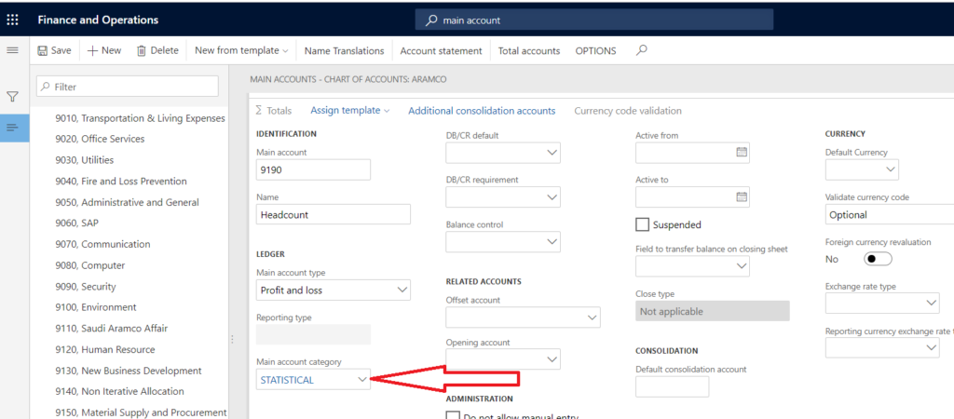Open the OPTIONS menu tab
The width and height of the screenshot is (954, 419).
click(x=595, y=50)
